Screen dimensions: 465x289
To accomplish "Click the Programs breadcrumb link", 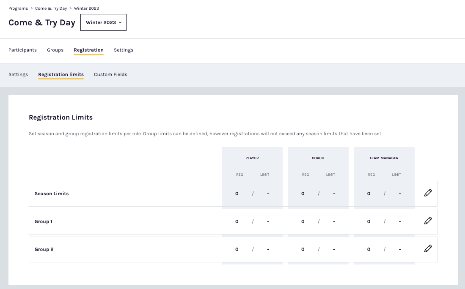I will [x=18, y=8].
